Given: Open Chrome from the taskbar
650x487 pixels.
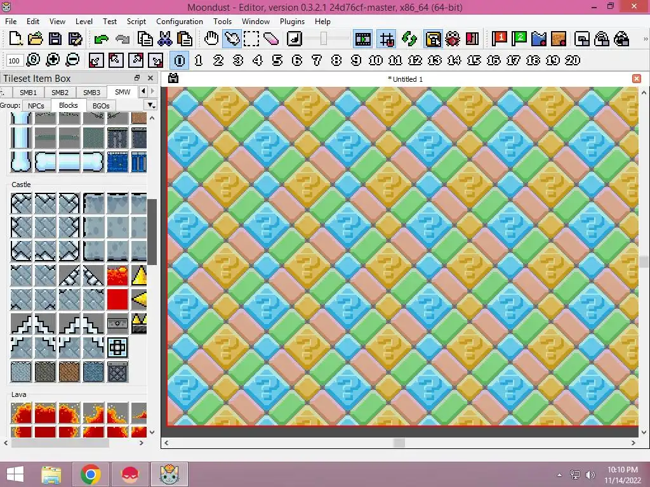Looking at the screenshot, I should [x=90, y=474].
